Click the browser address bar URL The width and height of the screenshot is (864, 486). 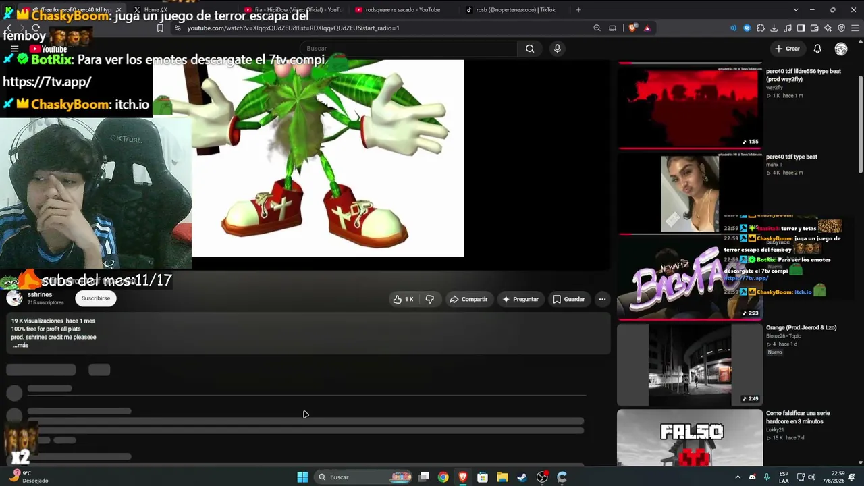294,28
